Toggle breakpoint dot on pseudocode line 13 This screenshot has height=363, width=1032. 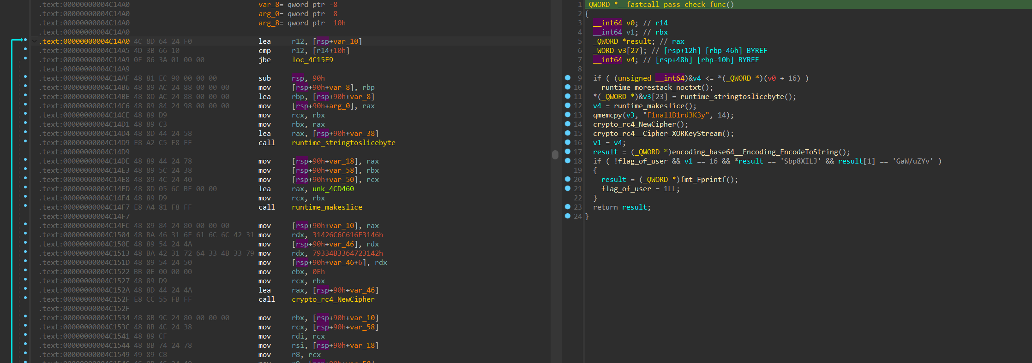[x=568, y=115]
